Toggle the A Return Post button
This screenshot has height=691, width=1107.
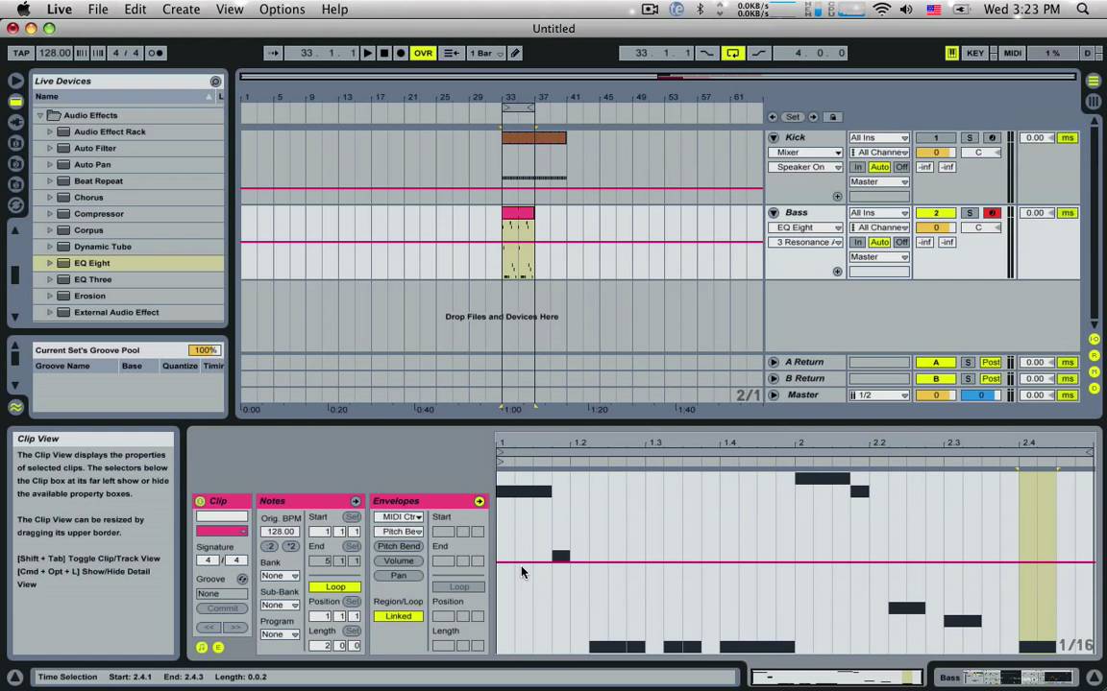991,363
